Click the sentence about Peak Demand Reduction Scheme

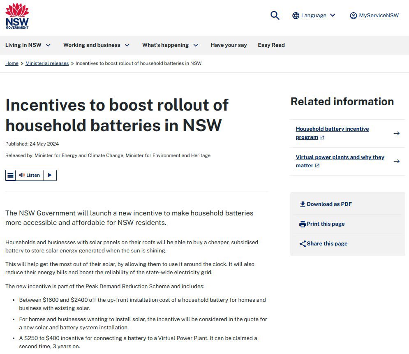(105, 287)
